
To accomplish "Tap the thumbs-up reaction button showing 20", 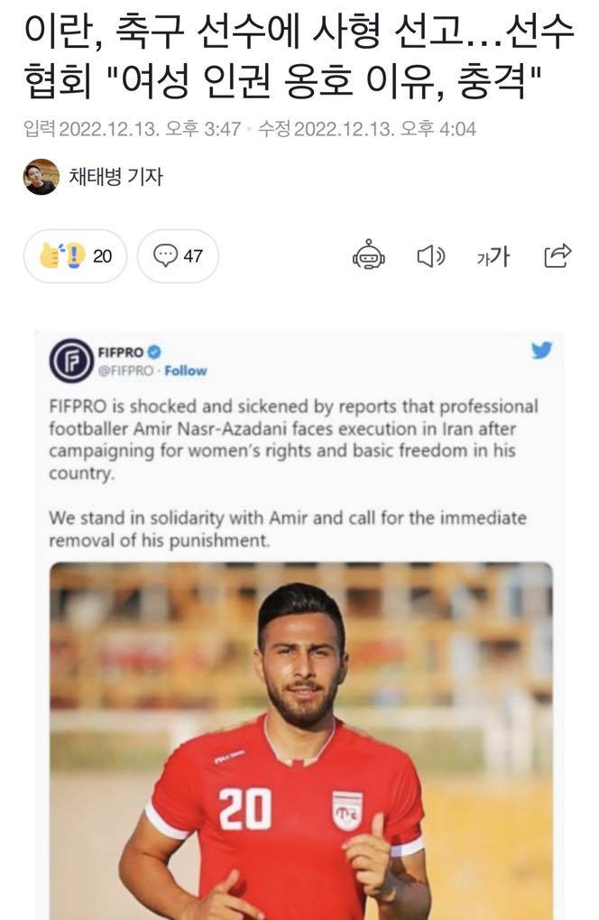I will 75,256.
